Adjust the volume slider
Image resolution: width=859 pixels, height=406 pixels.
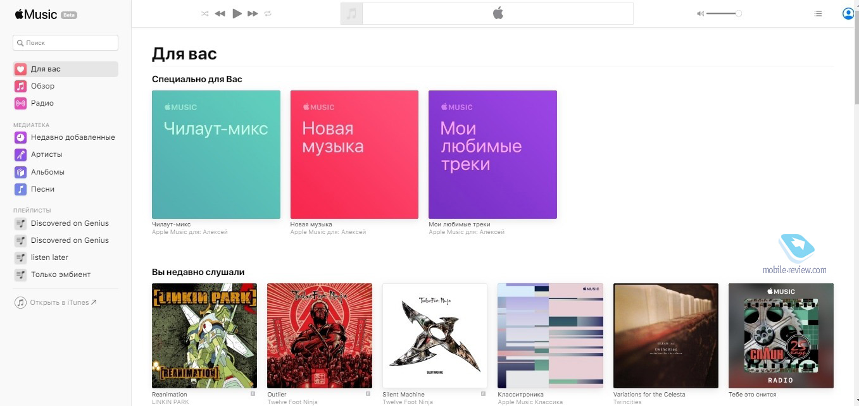(724, 13)
